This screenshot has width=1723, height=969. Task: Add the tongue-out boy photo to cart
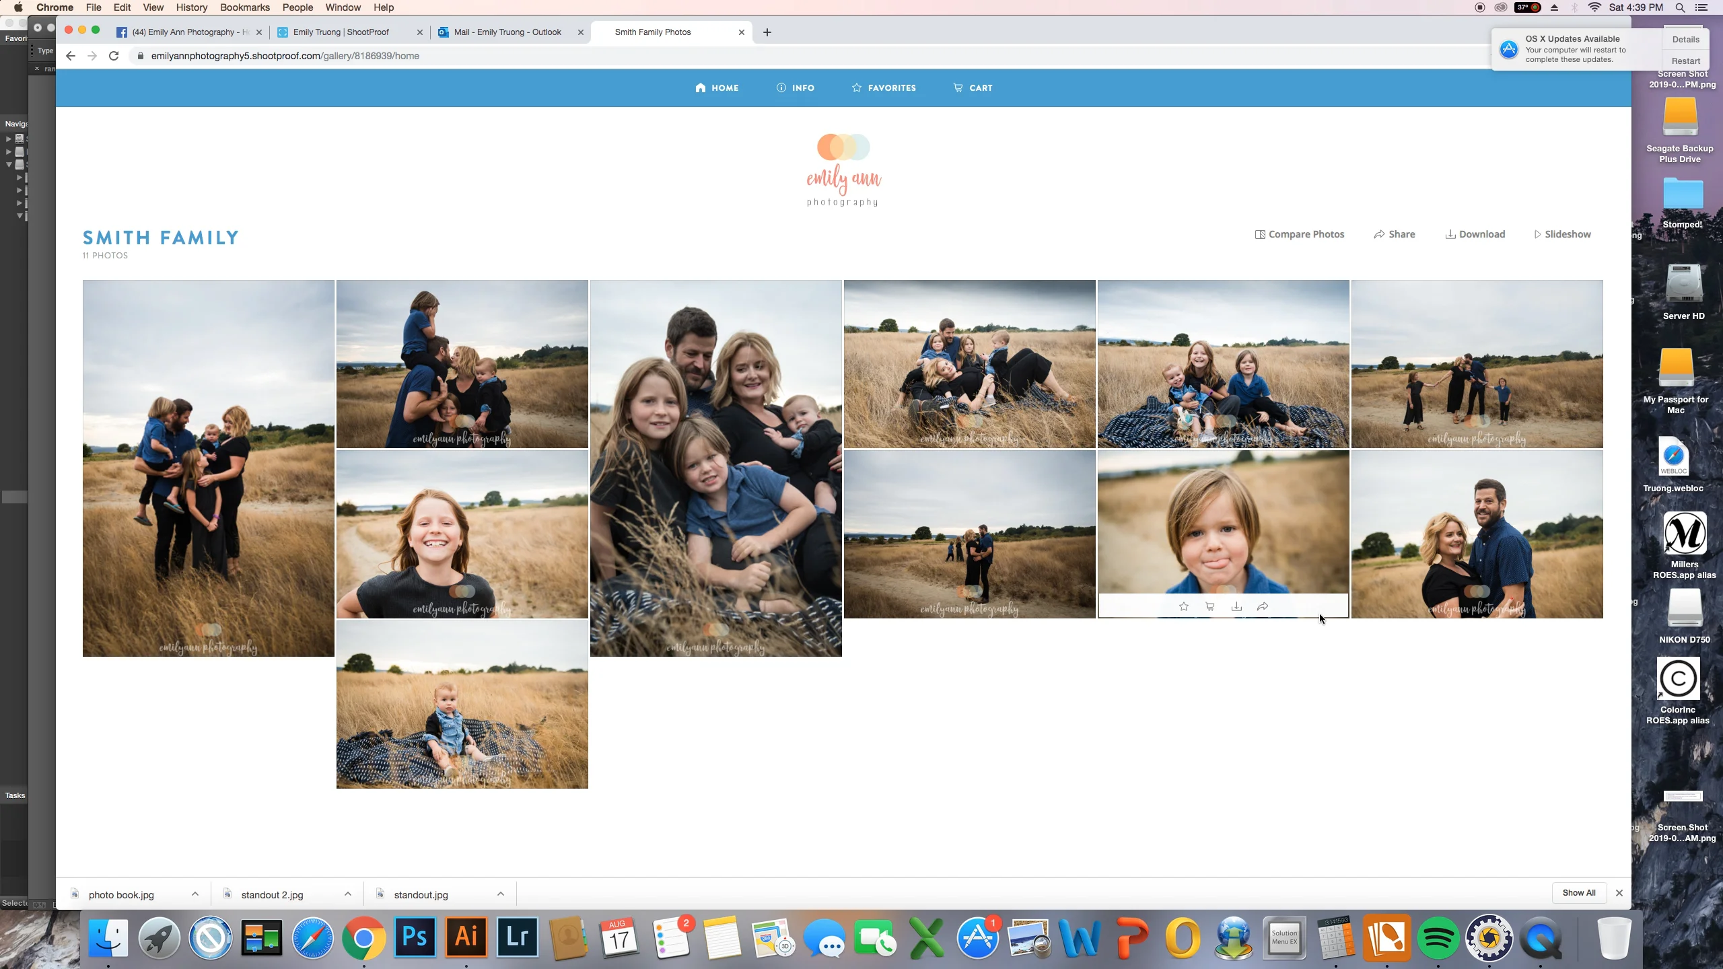(x=1209, y=607)
